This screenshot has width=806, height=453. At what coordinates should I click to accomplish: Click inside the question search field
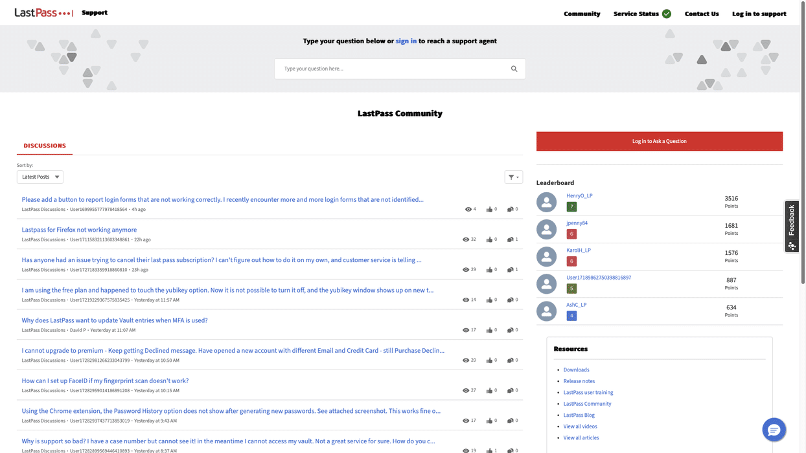(389, 68)
